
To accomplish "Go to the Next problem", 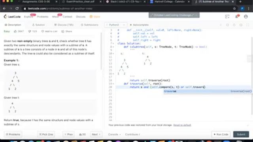I will 96,134.
